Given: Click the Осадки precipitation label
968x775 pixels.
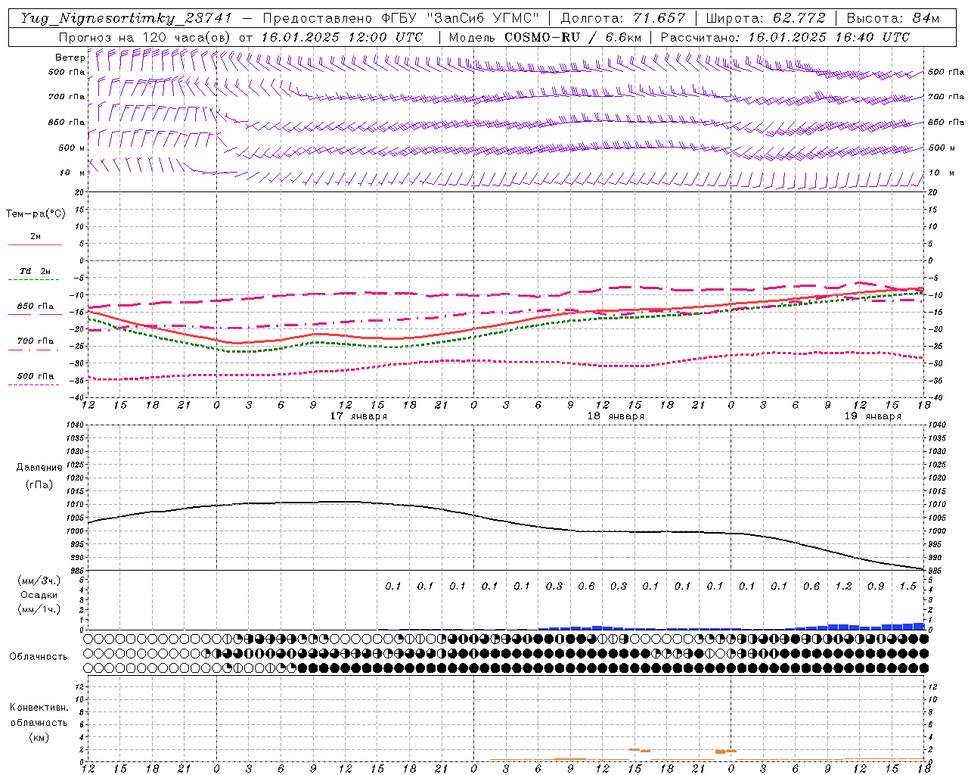Looking at the screenshot, I should pos(39,595).
